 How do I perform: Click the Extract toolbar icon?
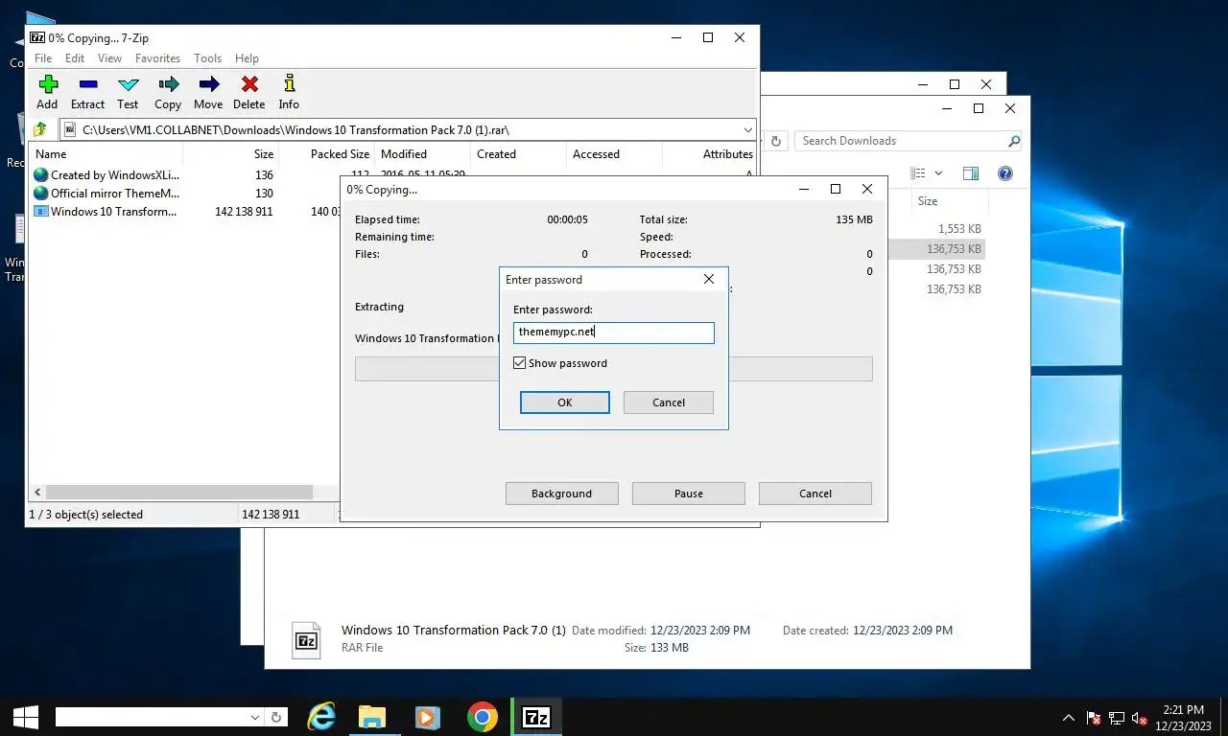tap(87, 85)
